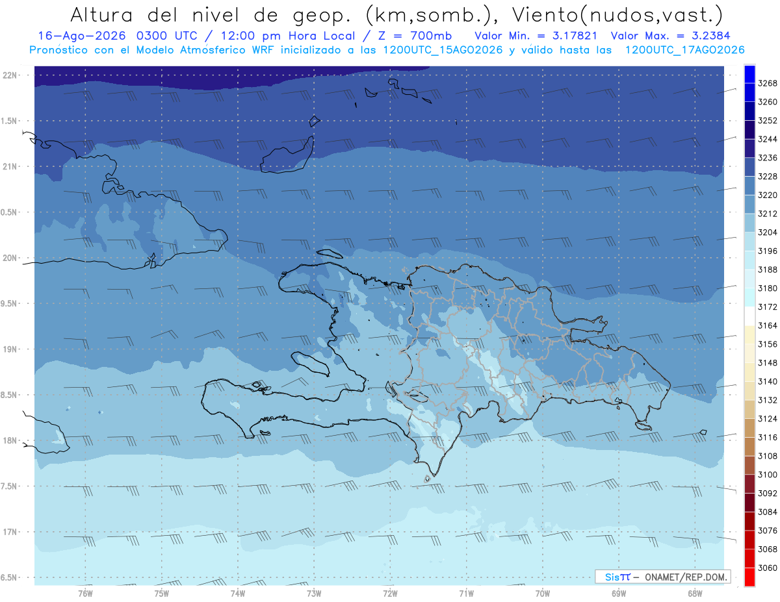Click the 8.5N latitude label
Screen dimensions: 780x602
pos(10,395)
